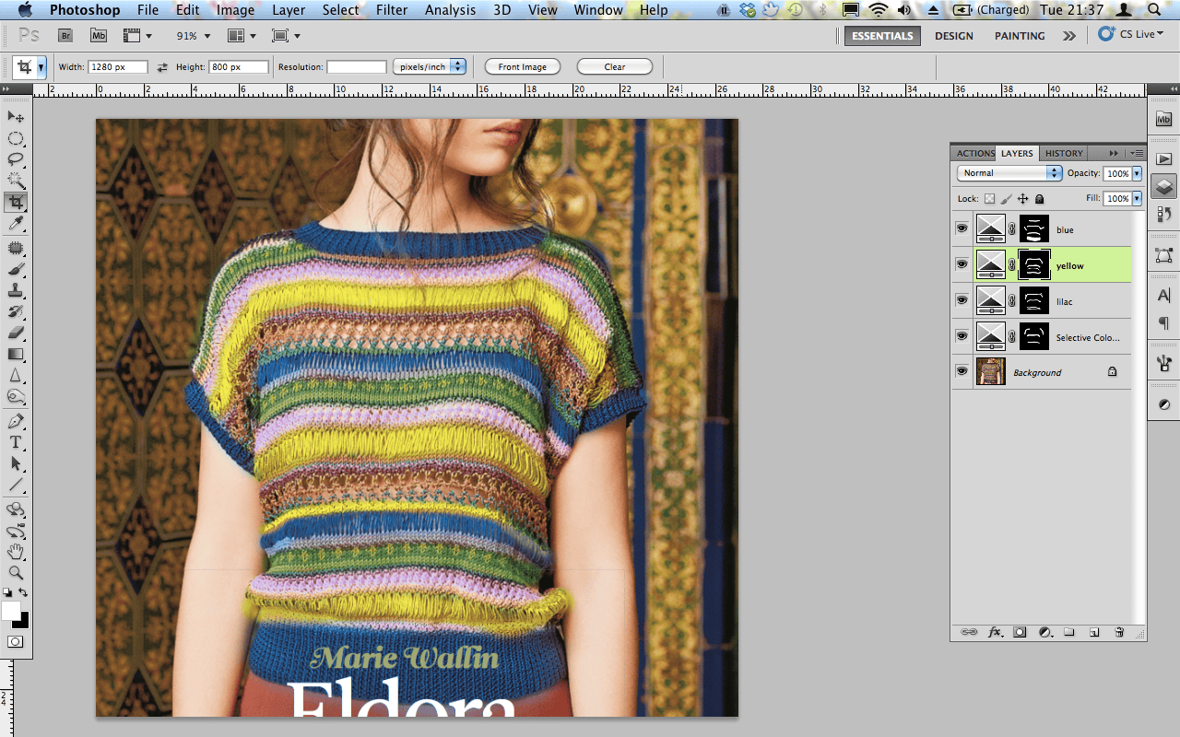Hide the lilac layer
1180x737 pixels.
point(962,300)
